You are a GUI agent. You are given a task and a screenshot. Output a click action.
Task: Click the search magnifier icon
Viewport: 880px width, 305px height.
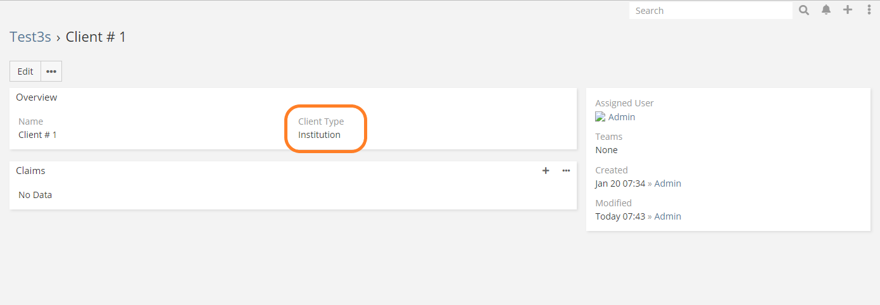pos(804,10)
